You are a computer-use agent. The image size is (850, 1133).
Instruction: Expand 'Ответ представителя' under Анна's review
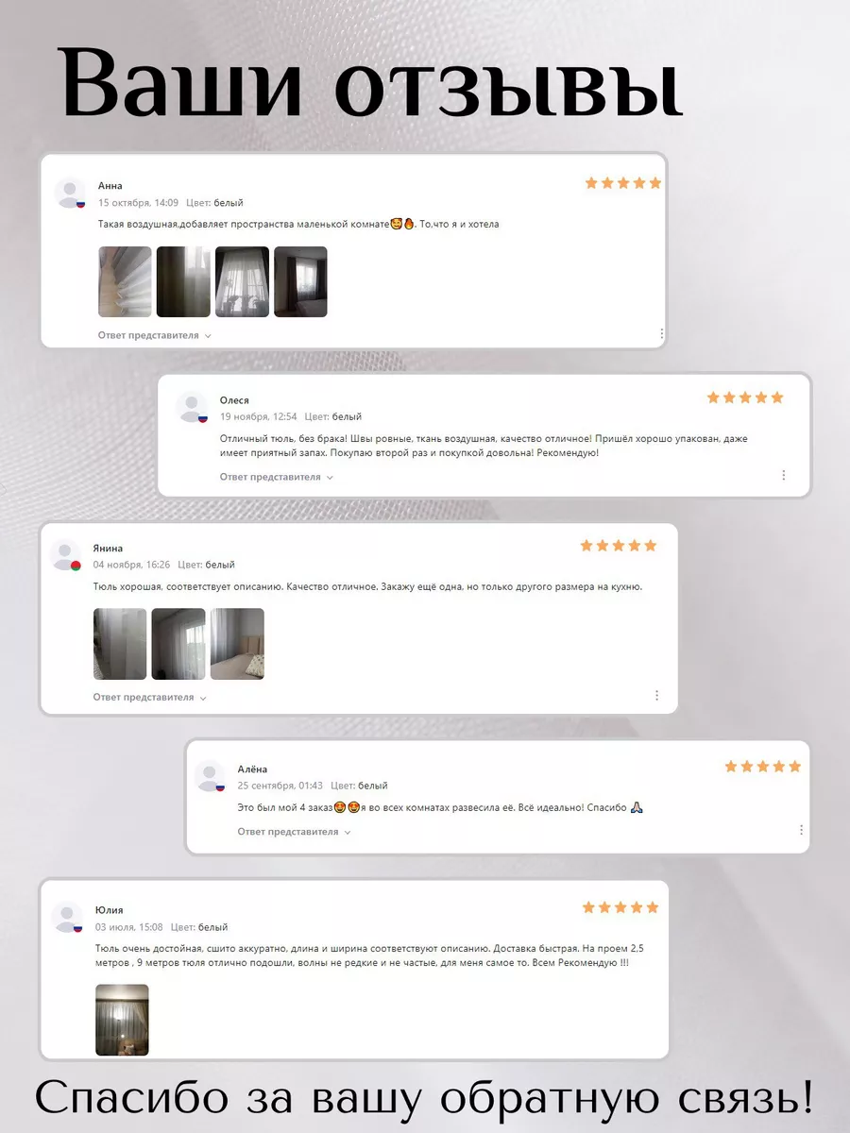[155, 335]
